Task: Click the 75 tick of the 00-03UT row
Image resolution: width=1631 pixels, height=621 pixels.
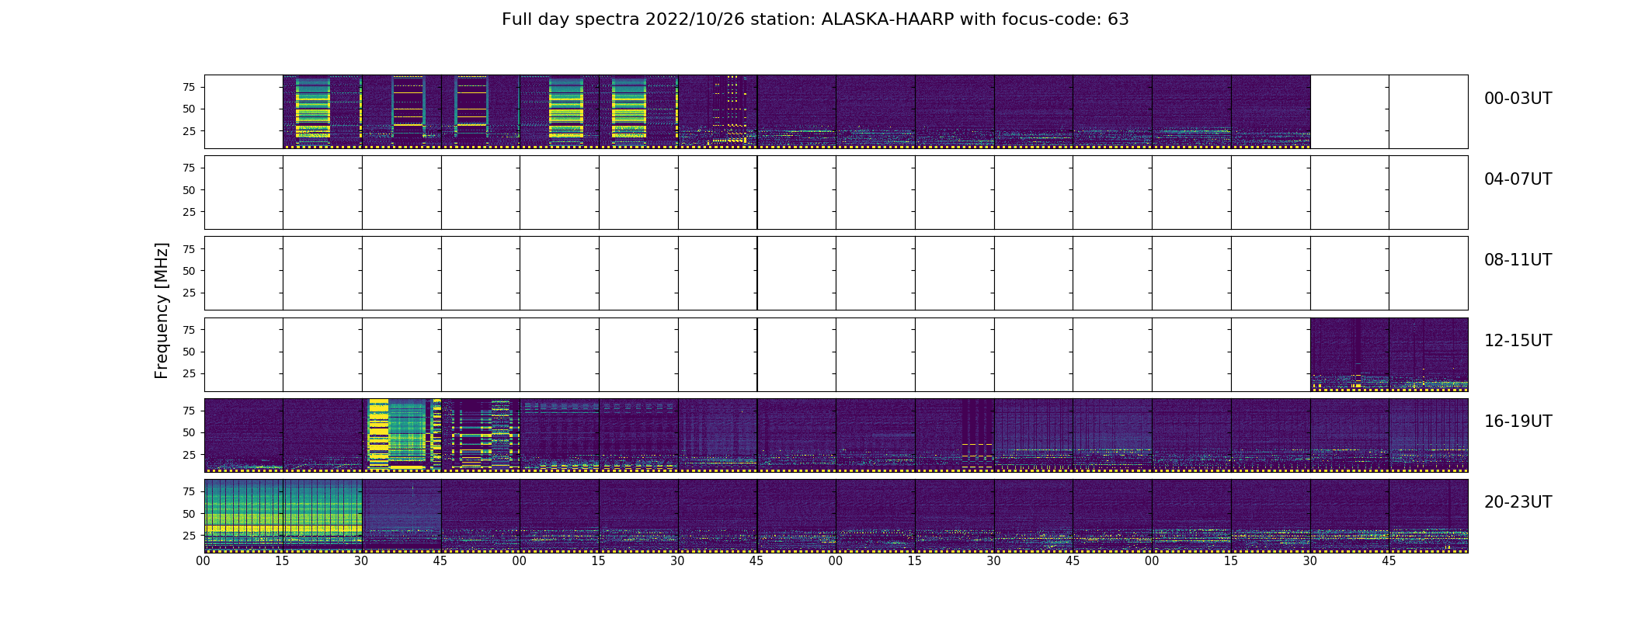Action: pyautogui.click(x=189, y=87)
